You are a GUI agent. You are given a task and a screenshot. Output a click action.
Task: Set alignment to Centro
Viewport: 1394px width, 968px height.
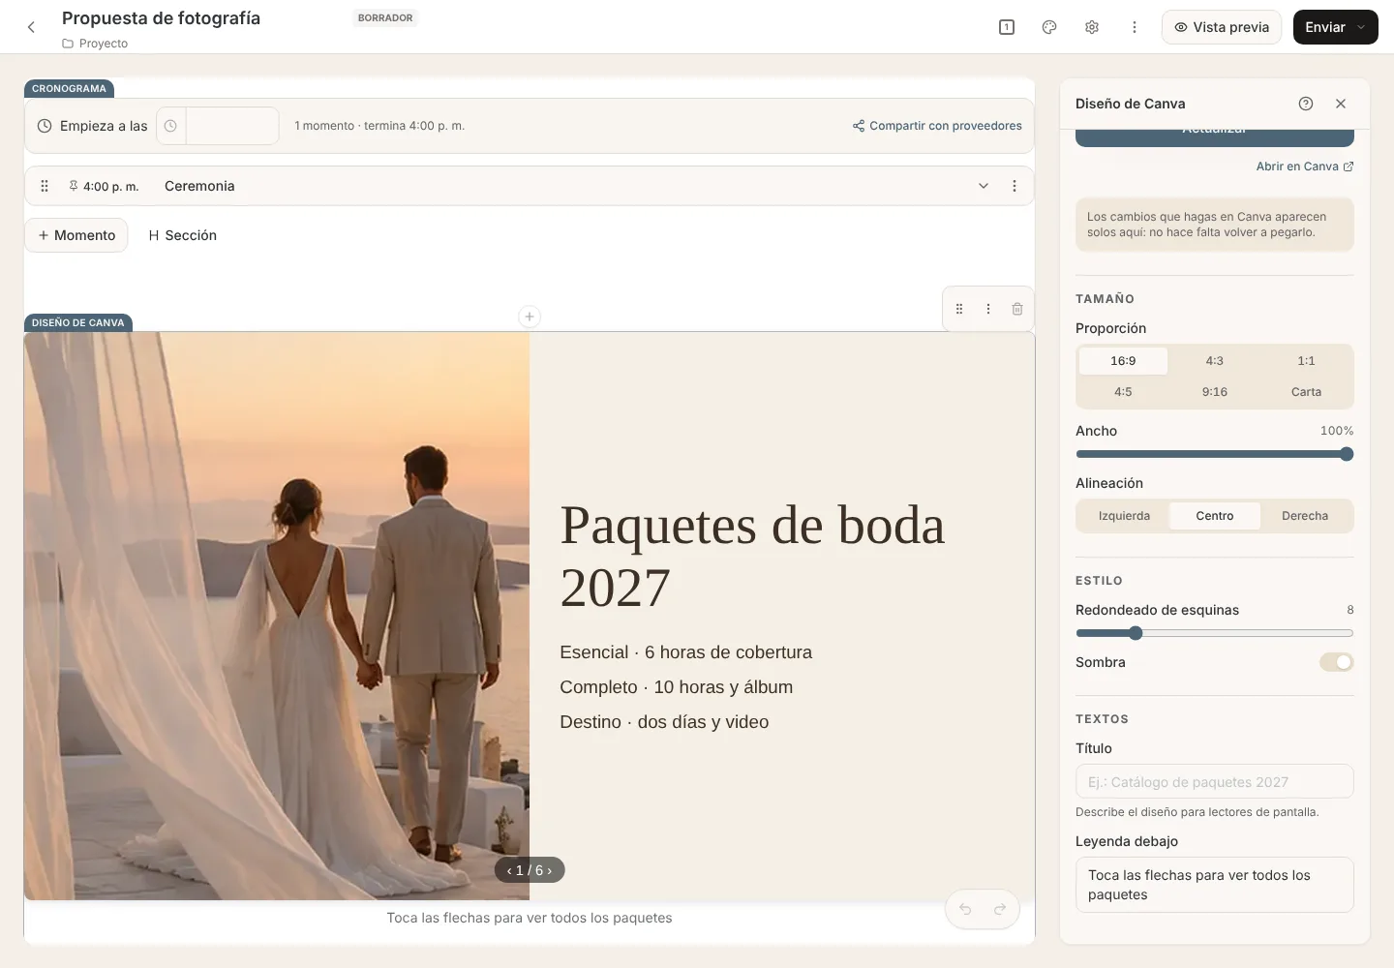(x=1215, y=516)
